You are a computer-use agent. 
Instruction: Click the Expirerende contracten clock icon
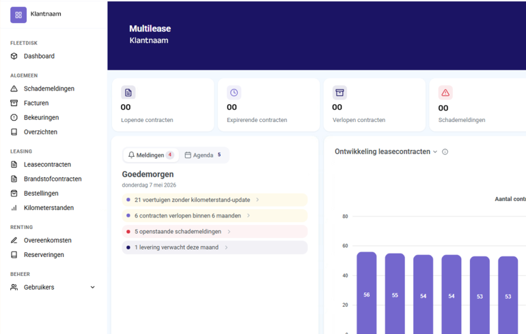click(x=234, y=93)
